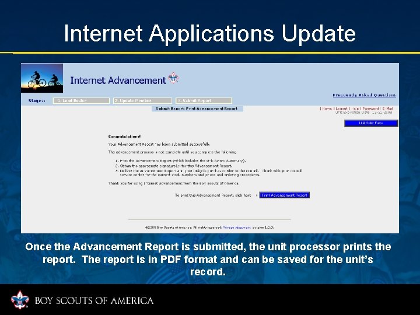
Task: Click the Password link
Action: [x=370, y=108]
